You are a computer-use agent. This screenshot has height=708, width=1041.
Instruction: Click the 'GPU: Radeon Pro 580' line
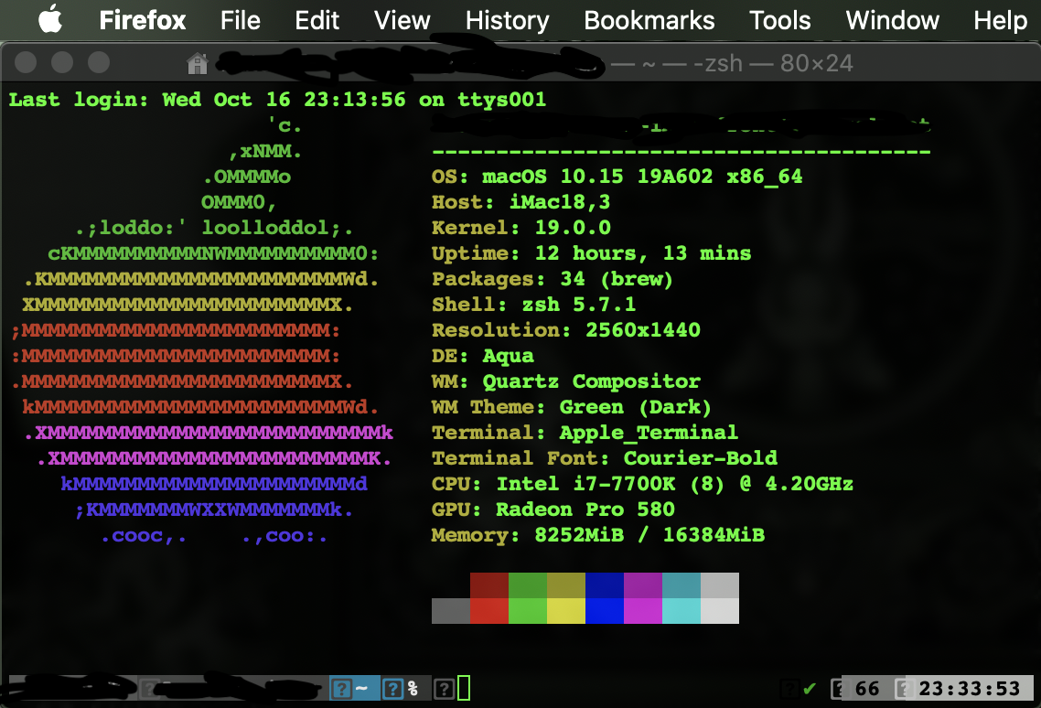[x=553, y=510]
